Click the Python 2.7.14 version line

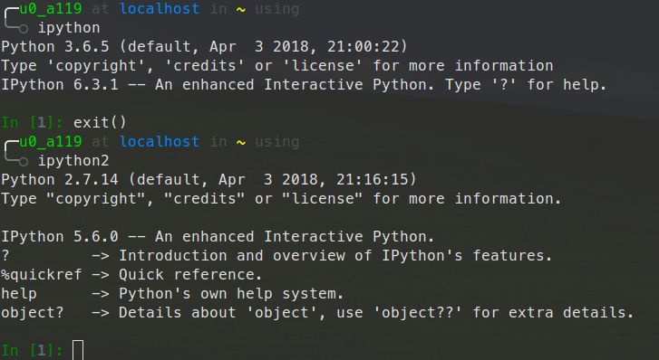pos(208,180)
